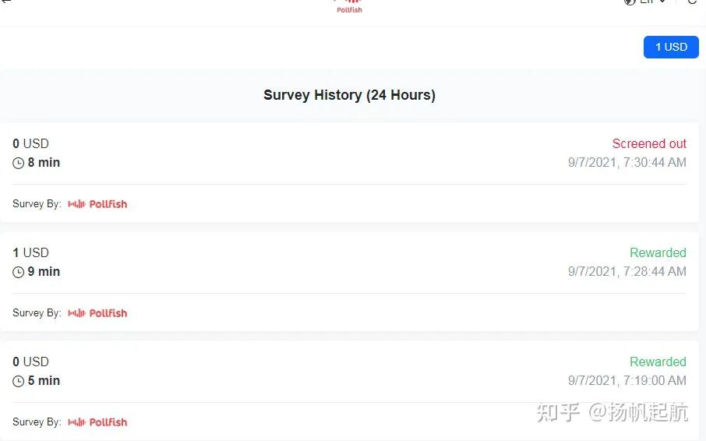Click the 8 min duration text
The image size is (706, 441).
pos(44,162)
